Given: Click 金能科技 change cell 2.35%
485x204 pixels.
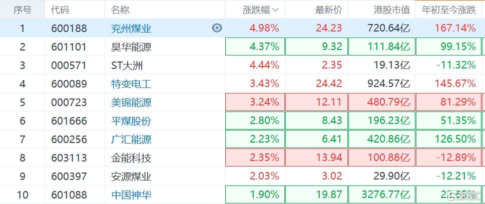Looking at the screenshot, I should pyautogui.click(x=264, y=158).
